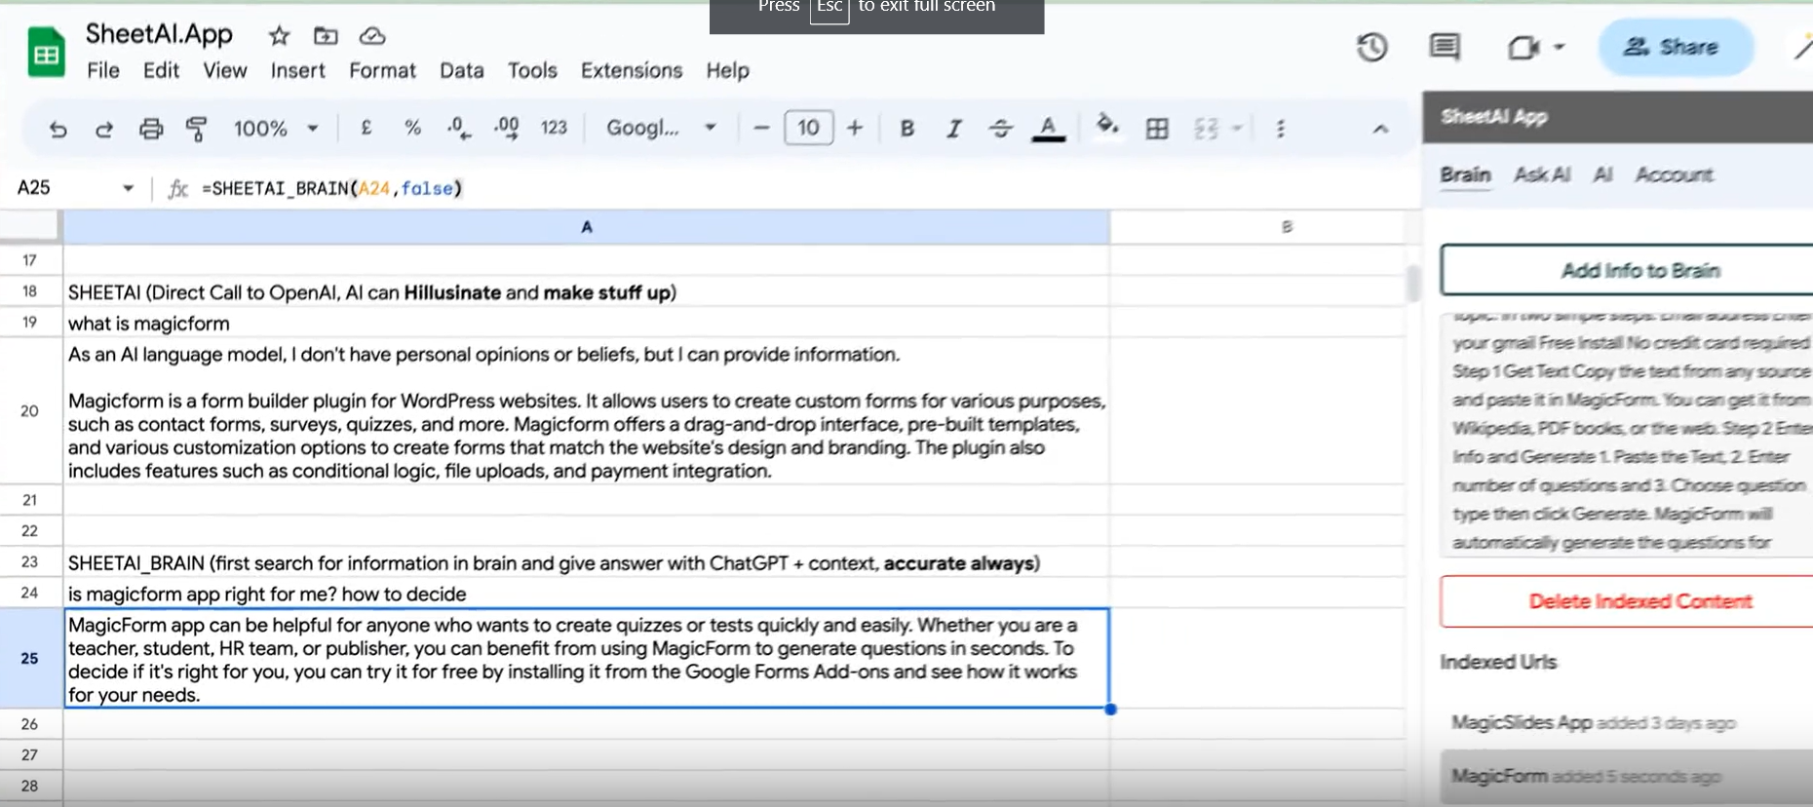Screen dimensions: 1813x807
Task: Check the cloud save status icon
Action: (x=372, y=36)
